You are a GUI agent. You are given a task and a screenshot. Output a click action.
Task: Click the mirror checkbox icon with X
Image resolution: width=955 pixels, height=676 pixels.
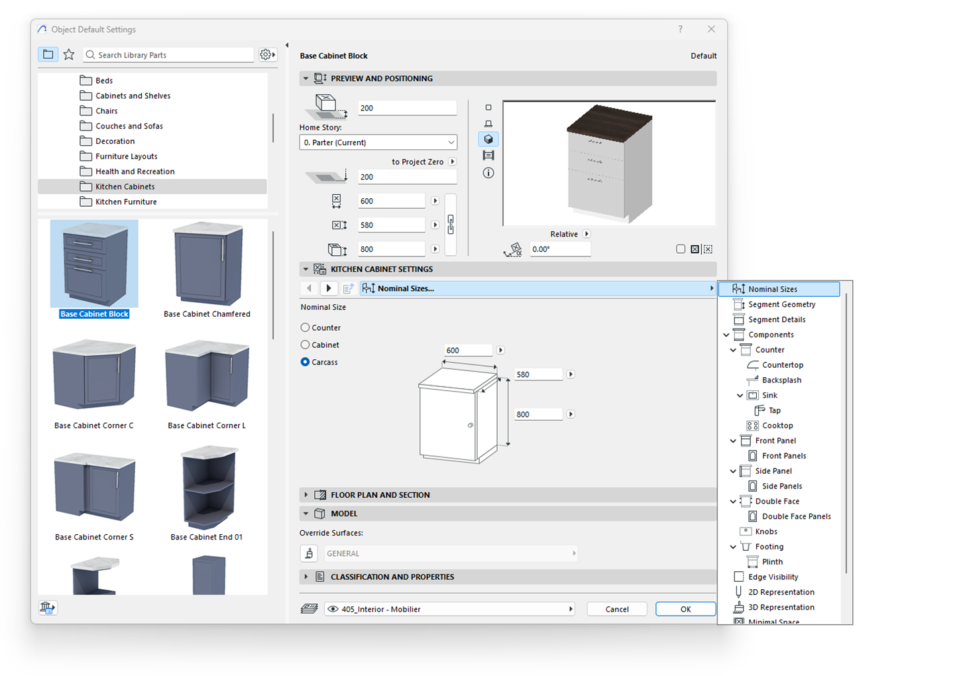pyautogui.click(x=695, y=249)
